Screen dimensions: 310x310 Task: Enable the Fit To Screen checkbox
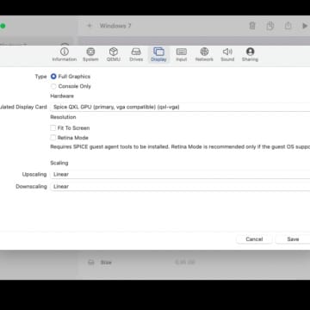click(53, 127)
